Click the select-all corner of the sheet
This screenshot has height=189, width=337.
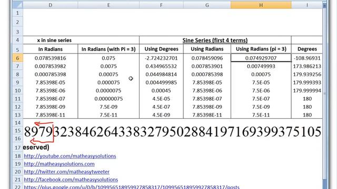tap(17, 5)
